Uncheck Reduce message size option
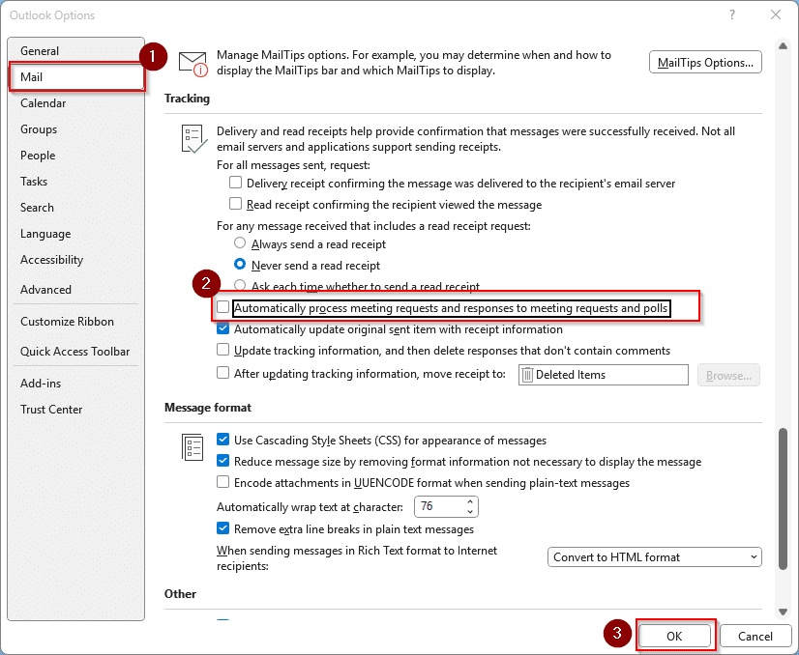 222,461
